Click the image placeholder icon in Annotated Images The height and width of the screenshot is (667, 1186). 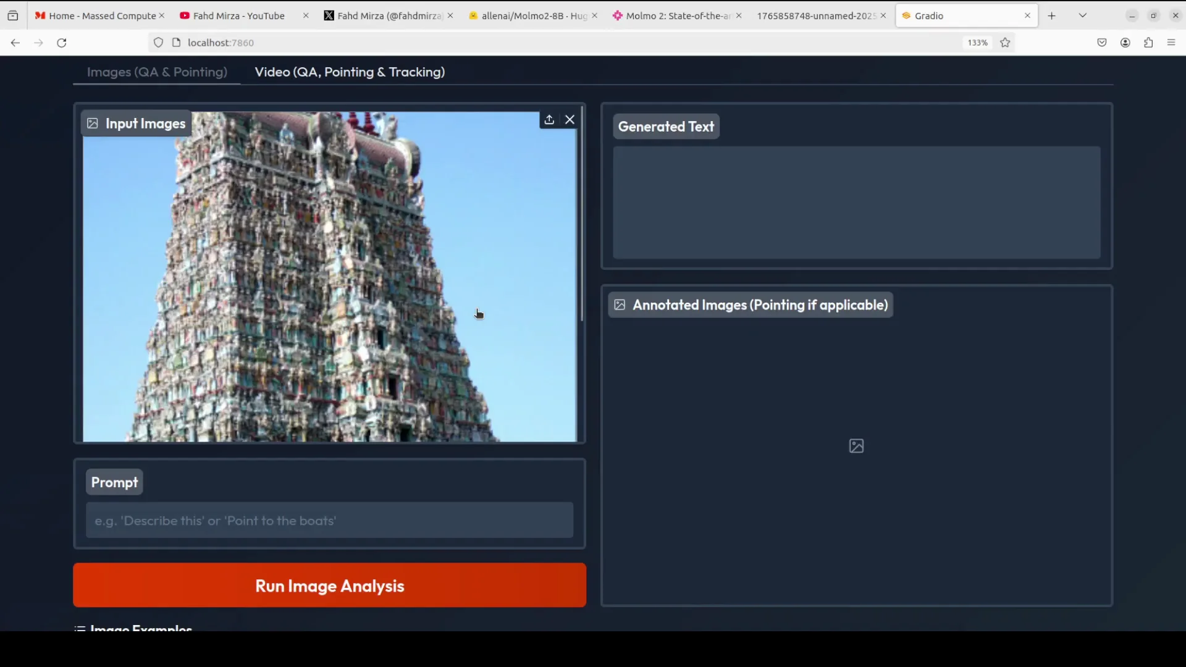pos(856,446)
